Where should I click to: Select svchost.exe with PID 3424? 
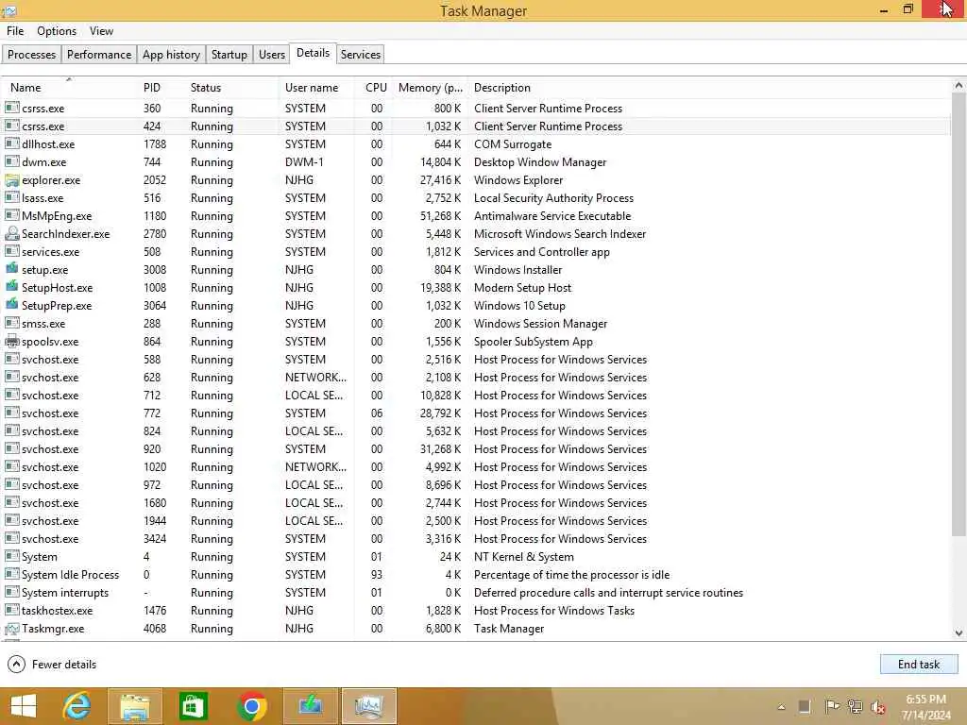tap(476, 539)
